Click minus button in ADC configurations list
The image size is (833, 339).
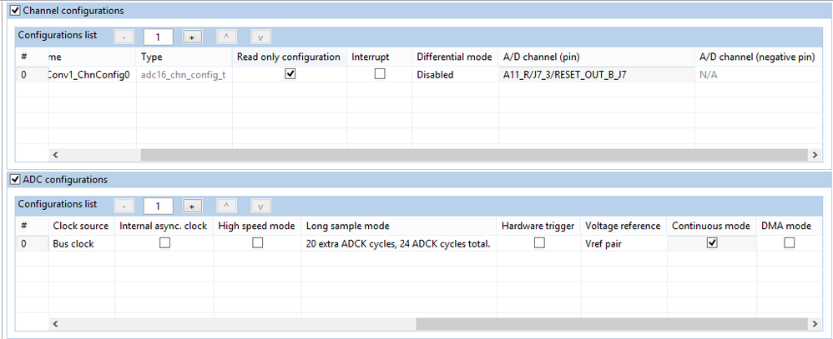(x=123, y=206)
